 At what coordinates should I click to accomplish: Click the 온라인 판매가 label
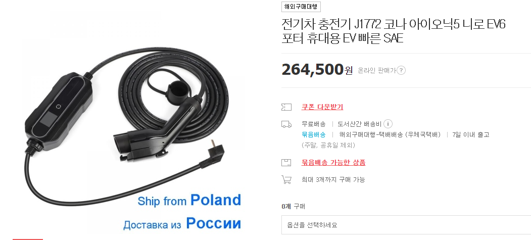(376, 70)
